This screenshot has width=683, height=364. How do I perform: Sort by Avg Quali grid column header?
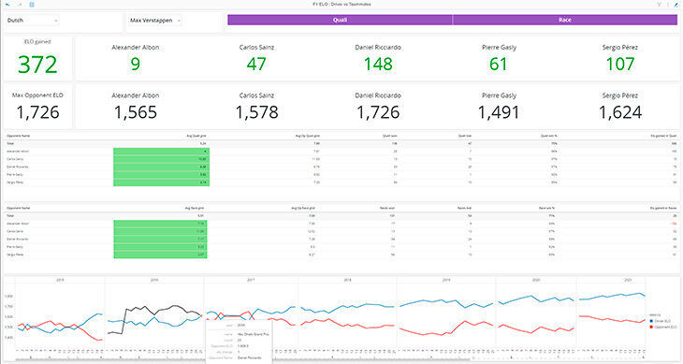(x=196, y=136)
